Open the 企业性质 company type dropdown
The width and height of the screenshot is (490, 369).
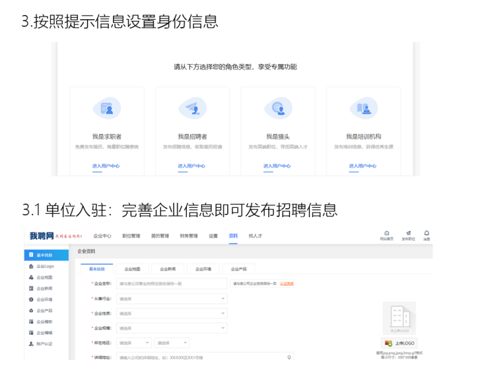(172, 313)
